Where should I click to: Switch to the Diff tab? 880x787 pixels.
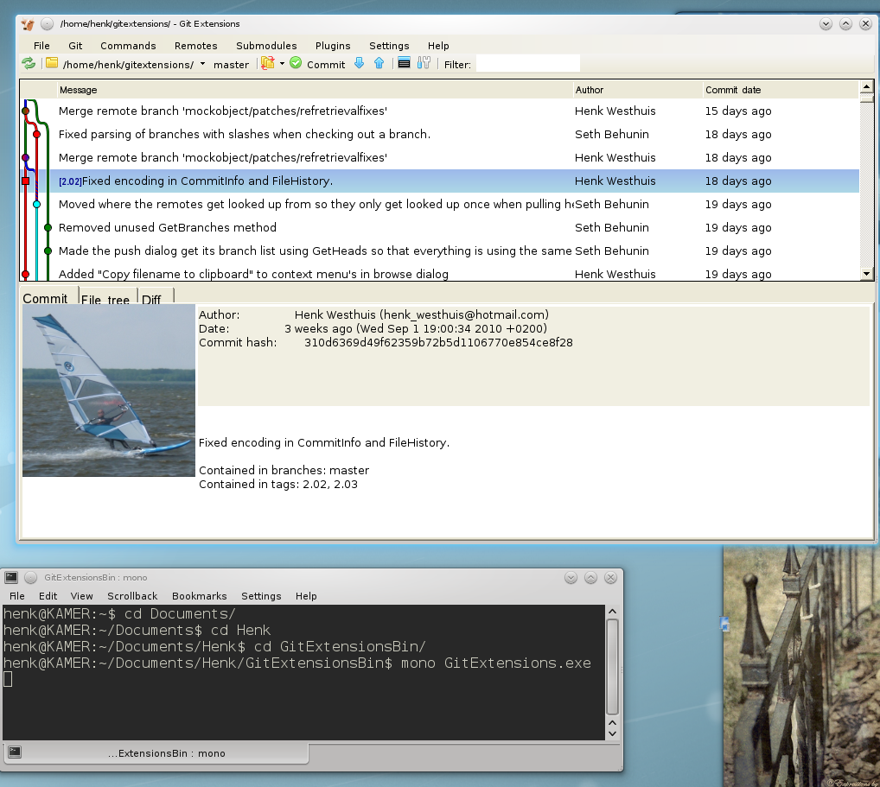[151, 298]
